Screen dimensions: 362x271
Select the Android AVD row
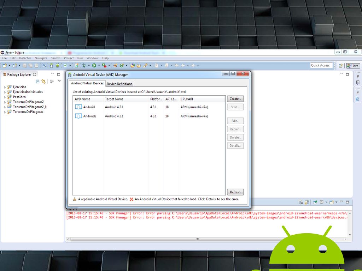[x=149, y=107]
